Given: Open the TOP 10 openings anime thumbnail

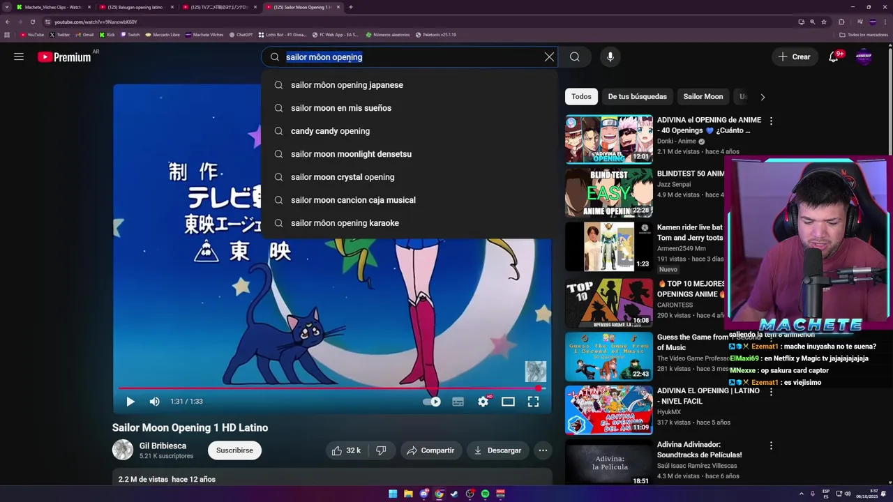Looking at the screenshot, I should pyautogui.click(x=609, y=301).
